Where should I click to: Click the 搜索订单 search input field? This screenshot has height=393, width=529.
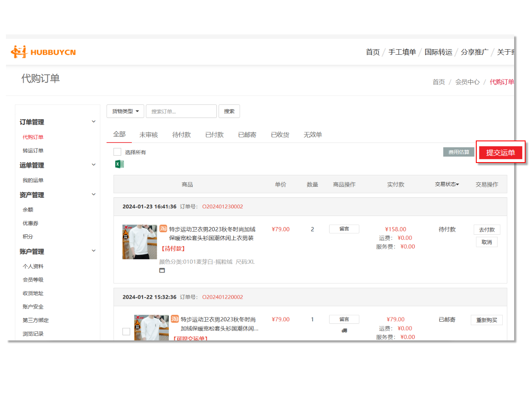tap(181, 111)
